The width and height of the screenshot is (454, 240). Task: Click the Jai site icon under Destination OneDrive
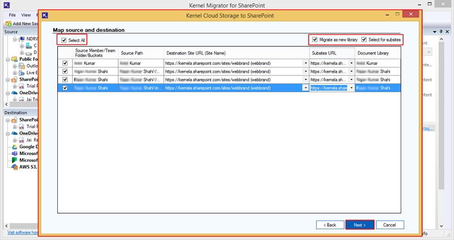[22, 140]
